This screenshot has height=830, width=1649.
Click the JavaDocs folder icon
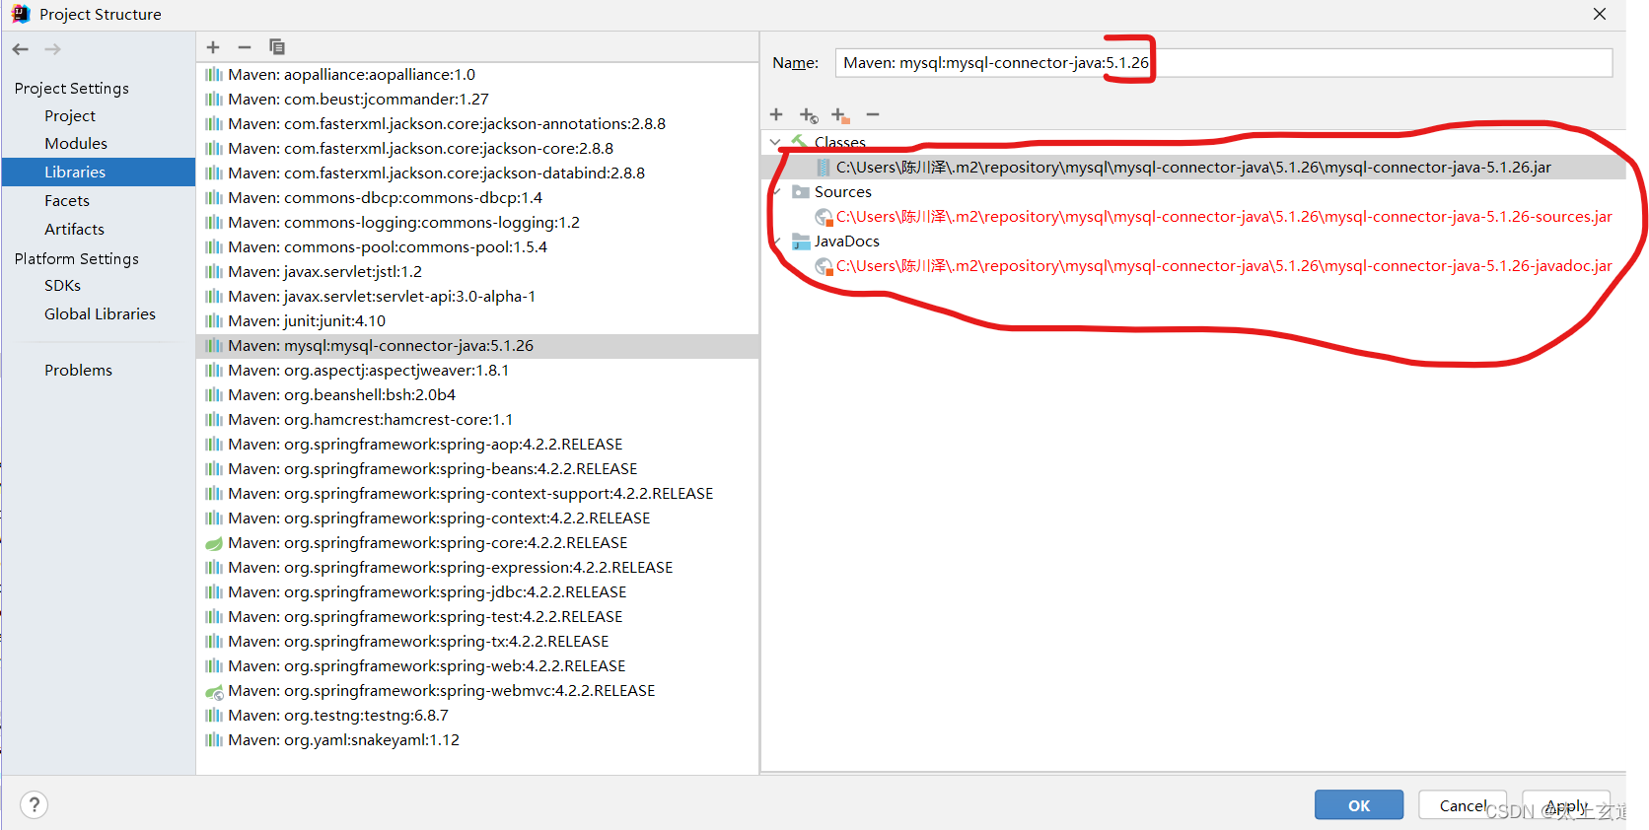pyautogui.click(x=801, y=242)
